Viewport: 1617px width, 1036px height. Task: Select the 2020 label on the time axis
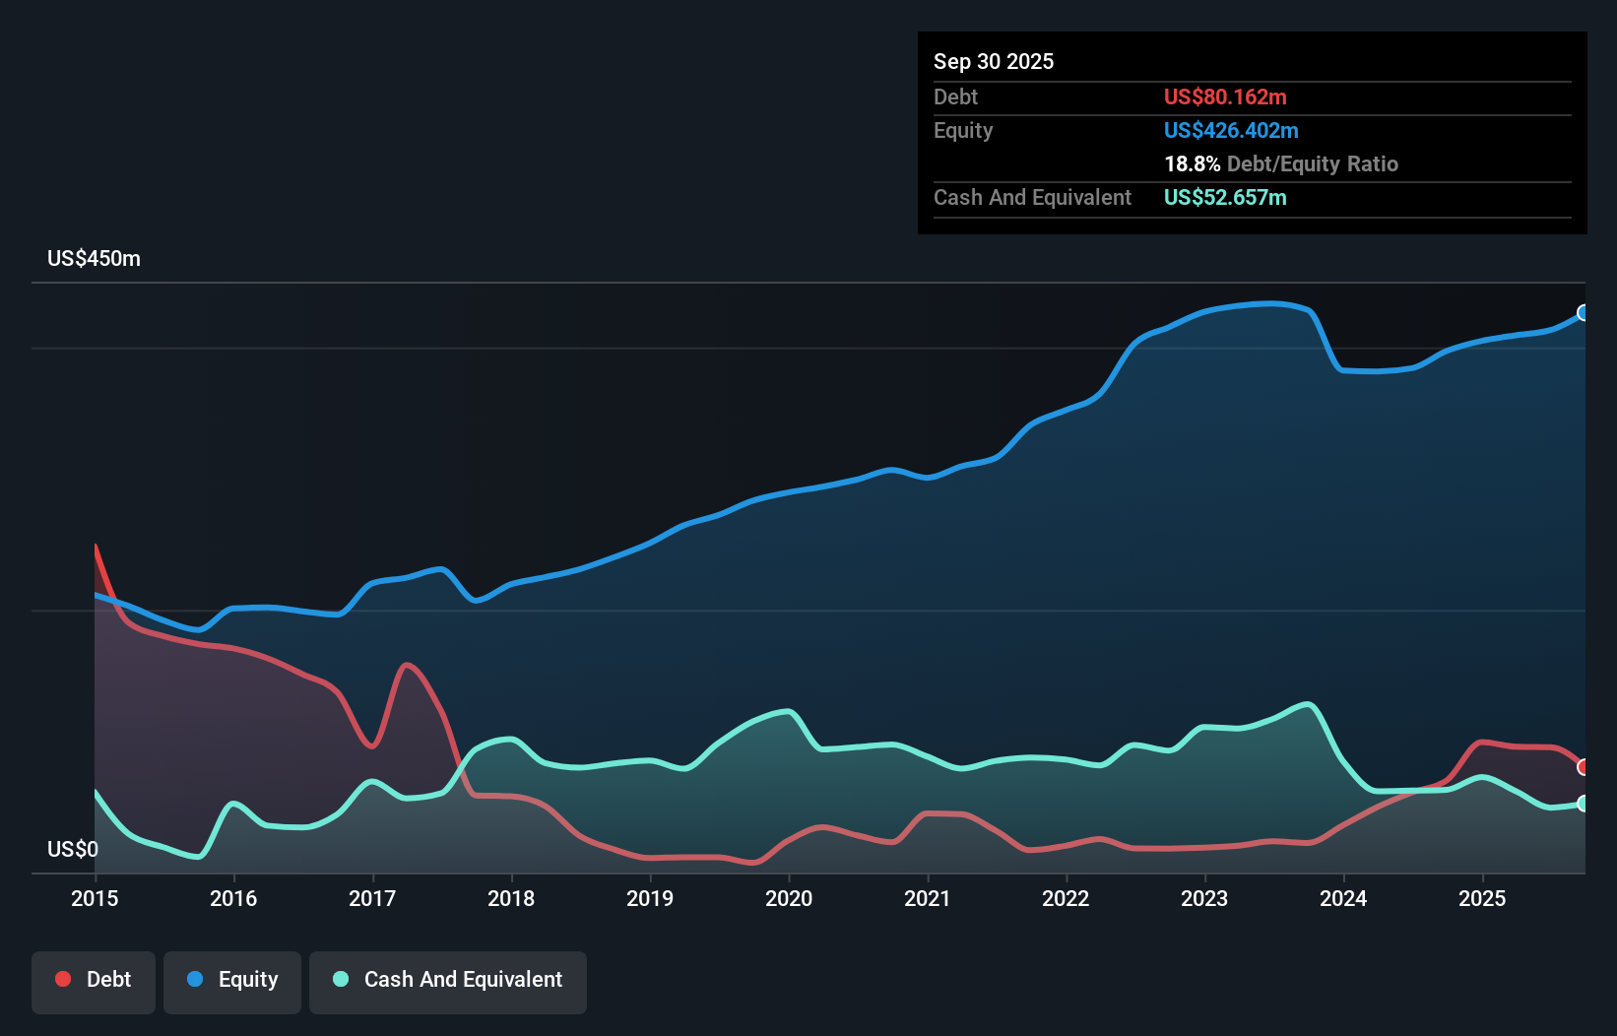tap(789, 899)
